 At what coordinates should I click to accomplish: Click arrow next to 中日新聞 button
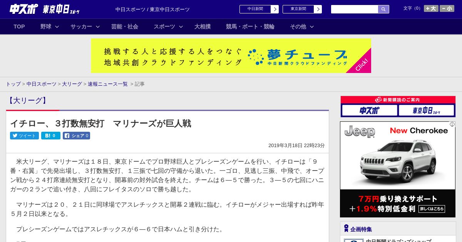[x=275, y=9]
